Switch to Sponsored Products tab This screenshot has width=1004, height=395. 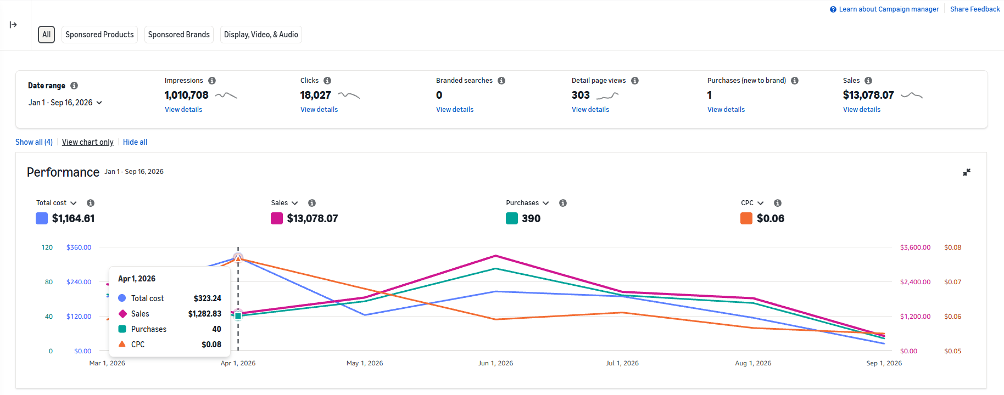pos(99,35)
